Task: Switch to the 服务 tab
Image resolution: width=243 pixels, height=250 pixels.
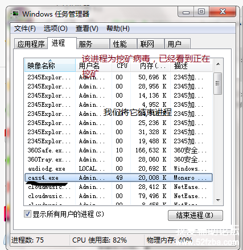Action: pyautogui.click(x=93, y=44)
